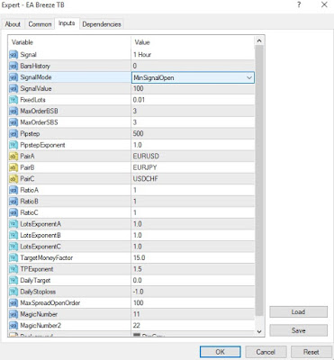Close the Expert dialog window
The width and height of the screenshot is (334, 360).
tap(324, 4)
